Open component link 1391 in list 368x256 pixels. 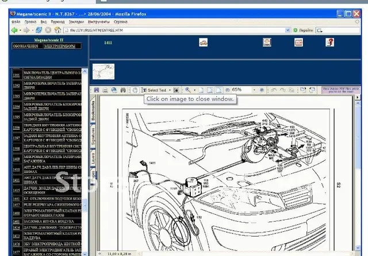(x=16, y=75)
